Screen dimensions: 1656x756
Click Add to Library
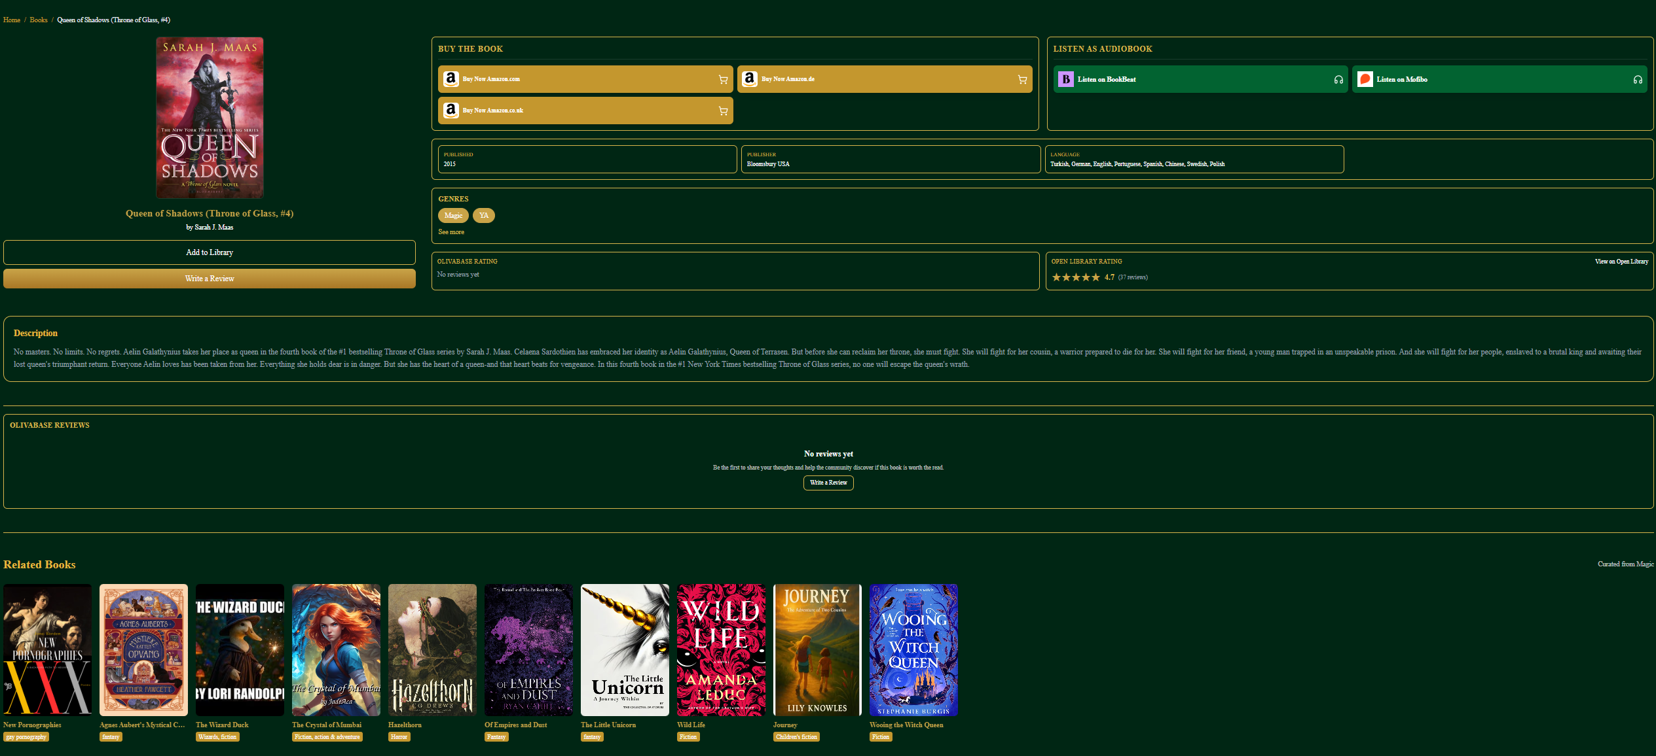coord(209,252)
